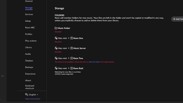183x103 pixels.
Task: Click the plus icon on Add folder
Action: click(174, 19)
